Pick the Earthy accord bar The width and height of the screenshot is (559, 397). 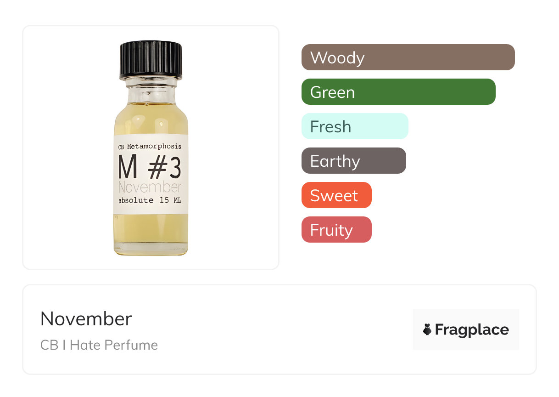point(353,161)
